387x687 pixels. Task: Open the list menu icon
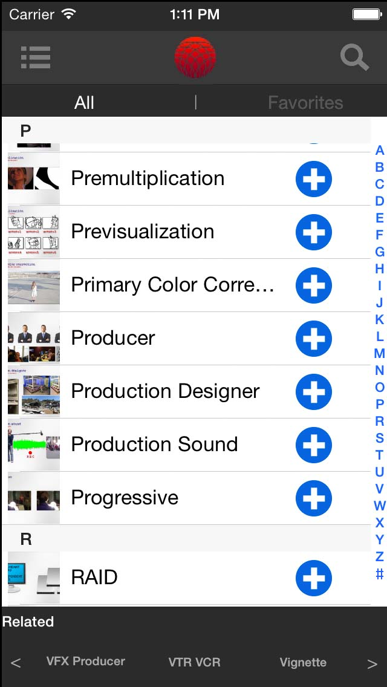(36, 57)
